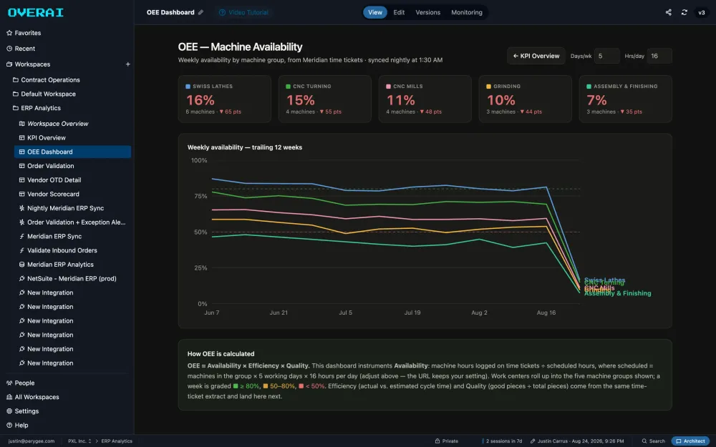Edit the Days/wk input field

[x=607, y=56]
